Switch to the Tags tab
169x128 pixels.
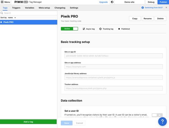tap(5, 8)
